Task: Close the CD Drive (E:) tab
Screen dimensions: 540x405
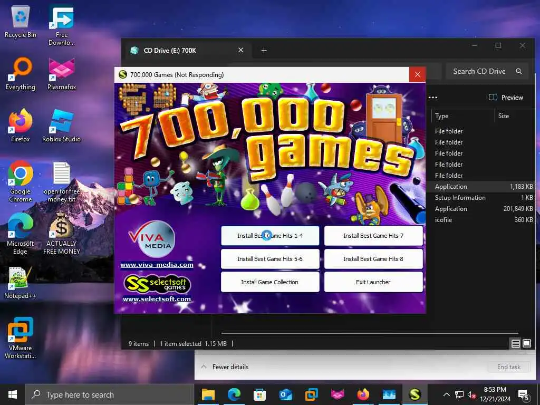Action: (x=240, y=50)
